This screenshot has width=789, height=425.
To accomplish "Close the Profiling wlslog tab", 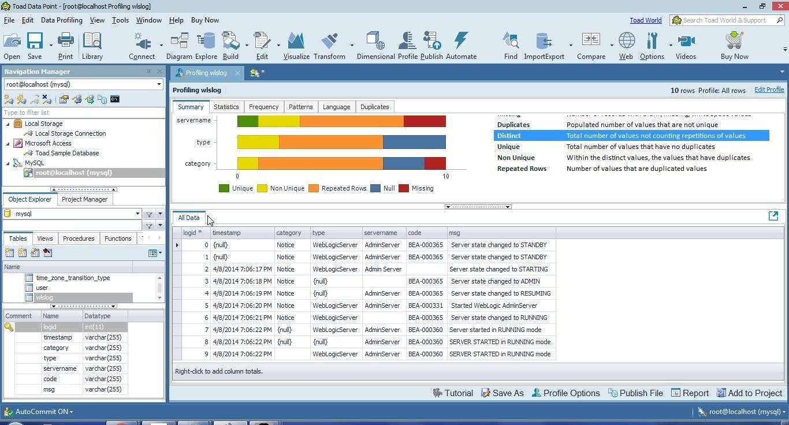I will (237, 73).
